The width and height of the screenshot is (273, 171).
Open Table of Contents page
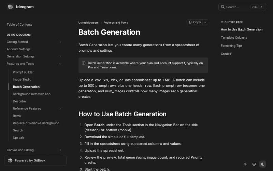point(19,24)
